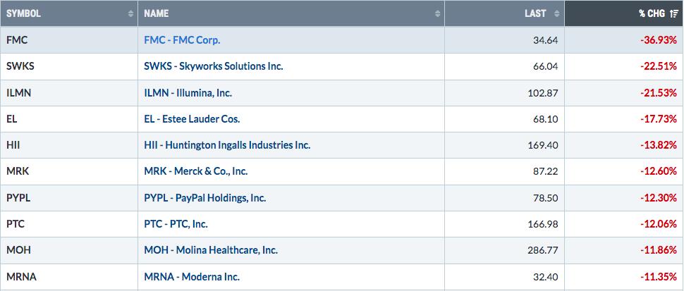This screenshot has height=291, width=684.
Task: Click the -36.93% change value
Action: coord(659,40)
